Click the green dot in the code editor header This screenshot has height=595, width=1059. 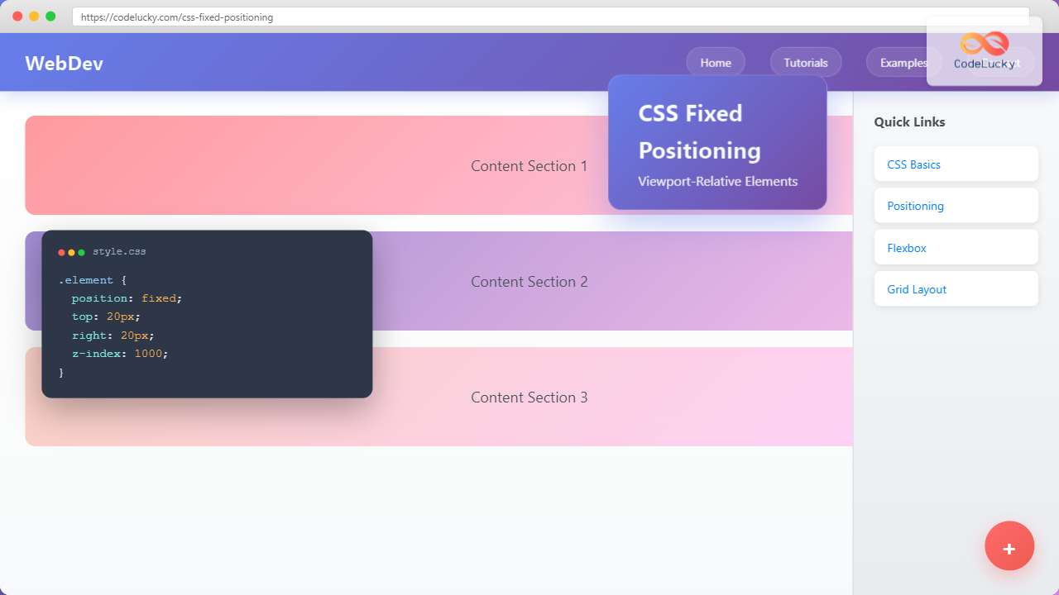point(79,251)
